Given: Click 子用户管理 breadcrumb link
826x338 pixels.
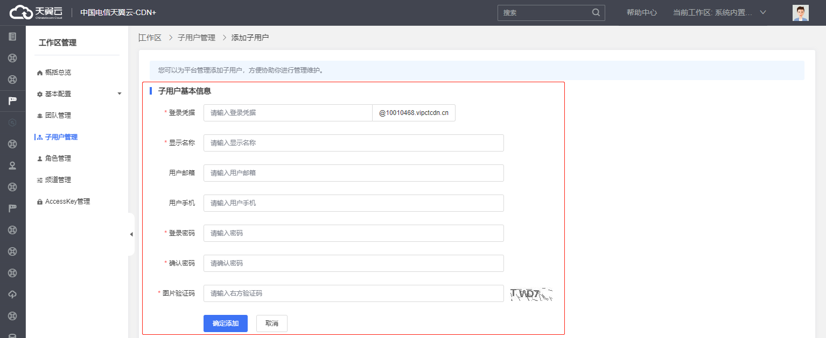Looking at the screenshot, I should 197,38.
